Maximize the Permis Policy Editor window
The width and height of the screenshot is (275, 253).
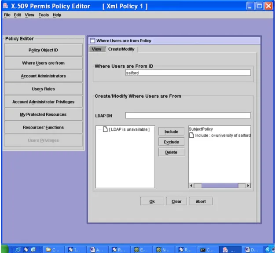(260, 6)
